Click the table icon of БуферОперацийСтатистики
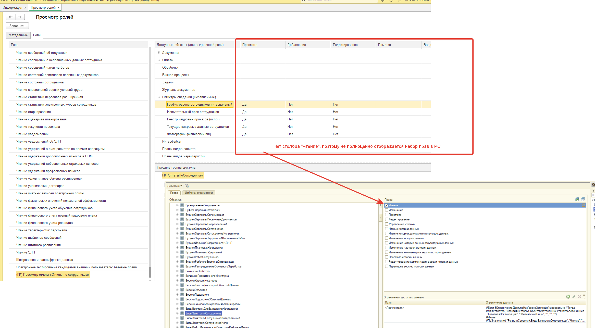595x328 pixels. click(182, 210)
